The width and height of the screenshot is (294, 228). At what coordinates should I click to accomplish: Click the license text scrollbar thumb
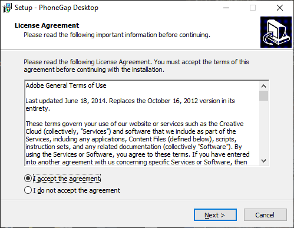(x=263, y=95)
